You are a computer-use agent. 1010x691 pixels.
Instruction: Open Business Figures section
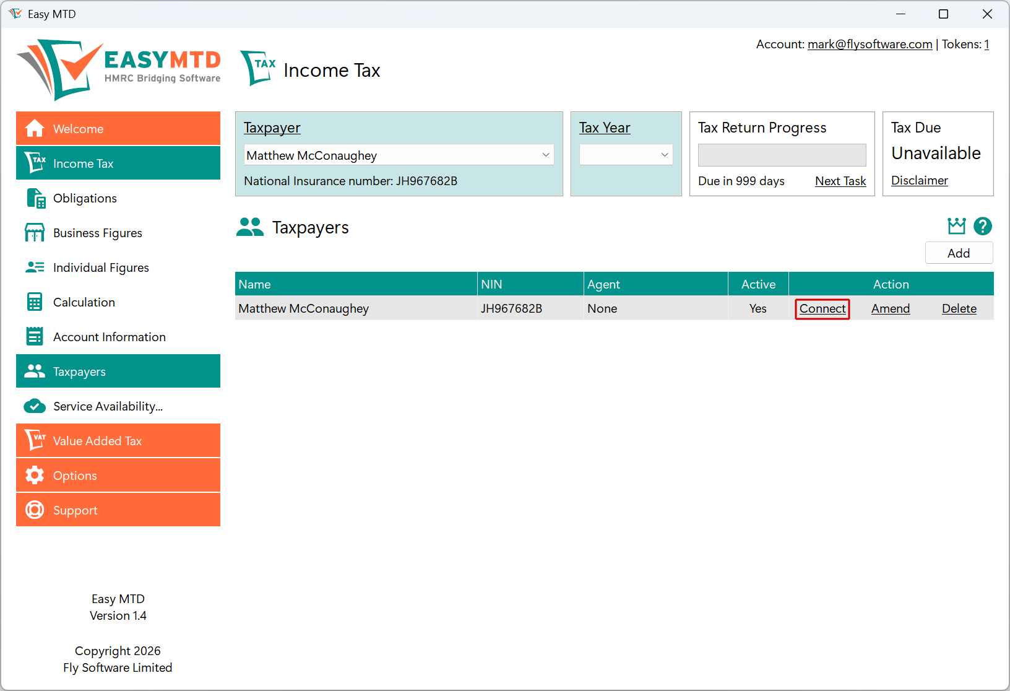coord(118,232)
